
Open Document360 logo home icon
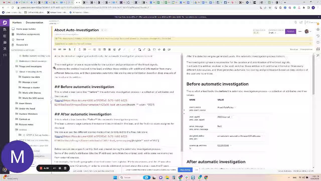[5, 23]
